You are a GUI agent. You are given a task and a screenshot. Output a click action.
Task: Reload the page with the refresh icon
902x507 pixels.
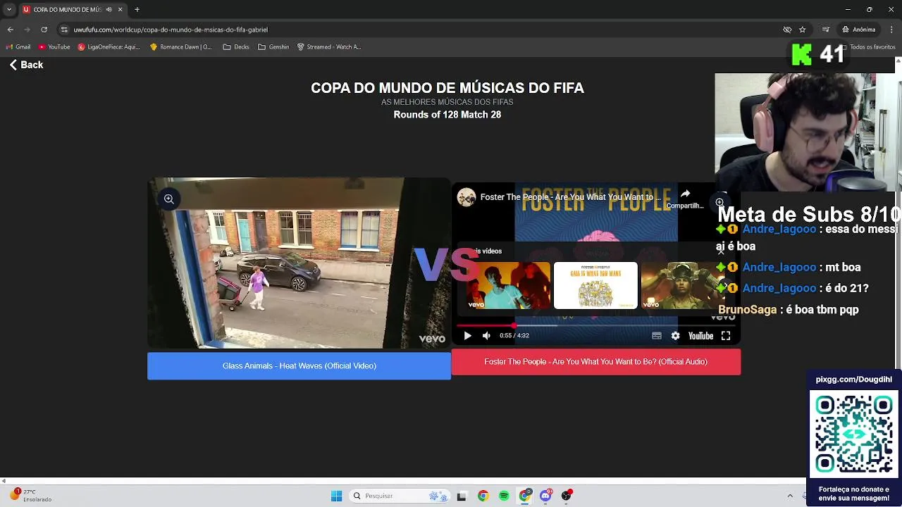tap(44, 30)
